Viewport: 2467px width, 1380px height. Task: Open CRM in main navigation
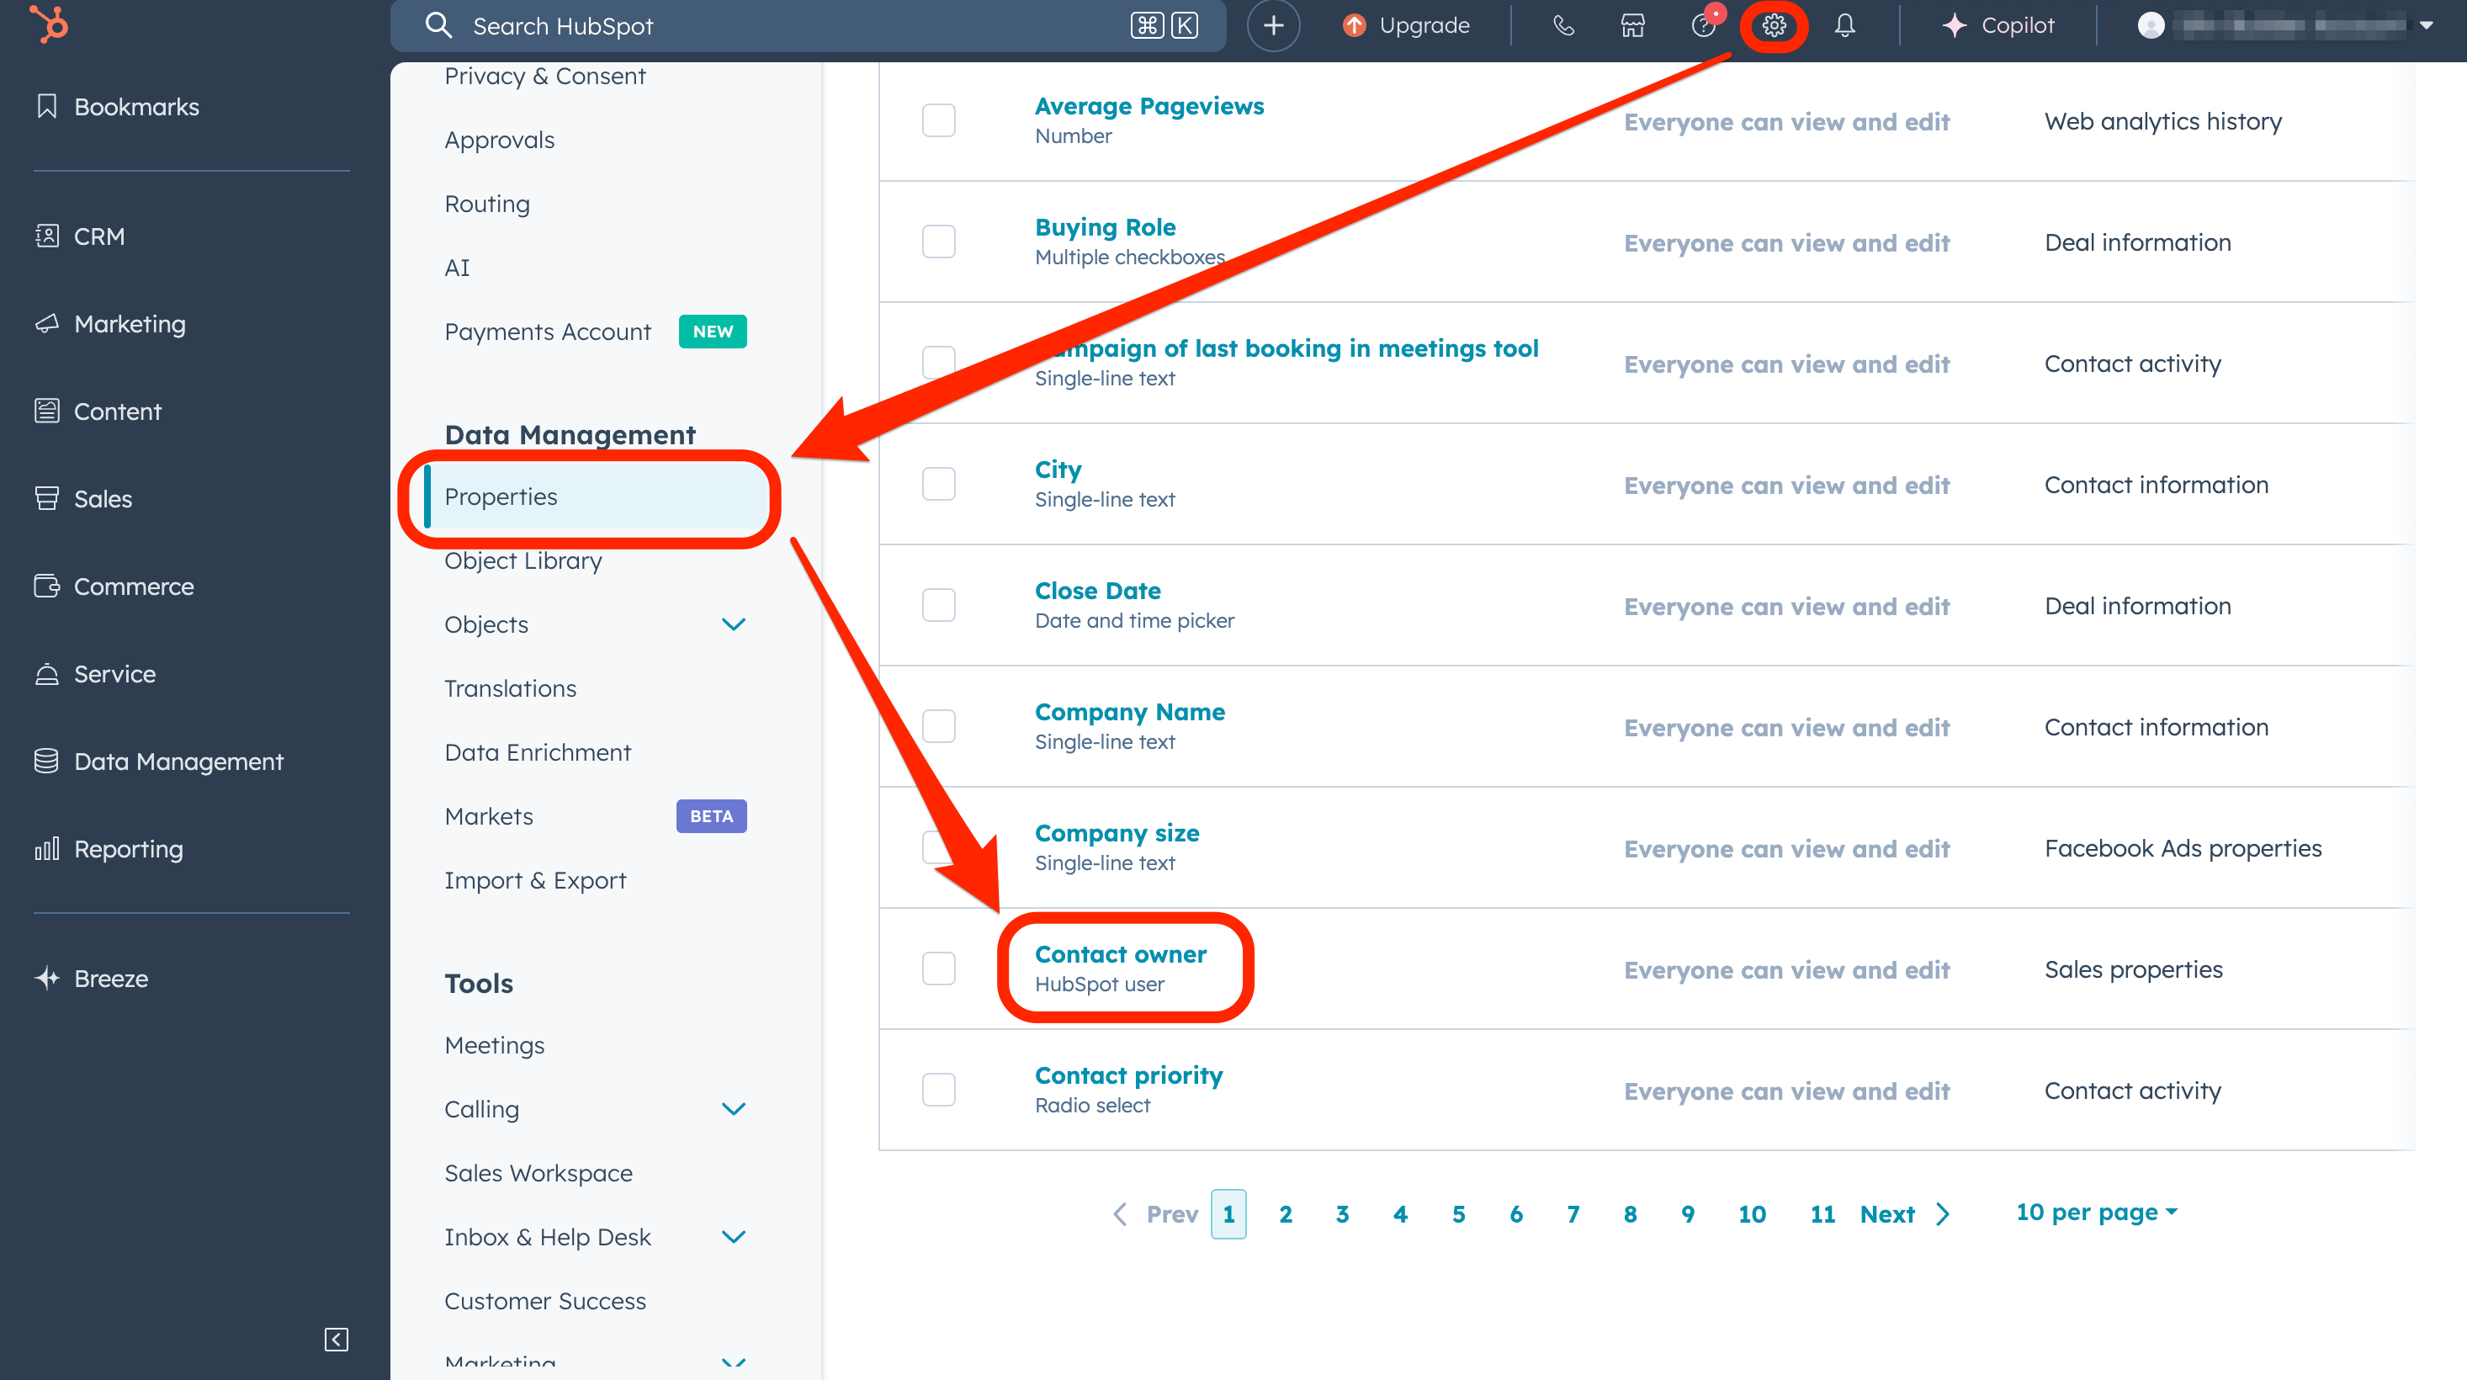coord(98,236)
